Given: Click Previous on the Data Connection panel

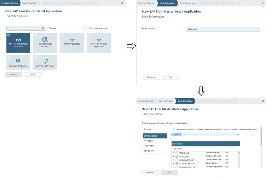Looking at the screenshot, I should (150, 172).
